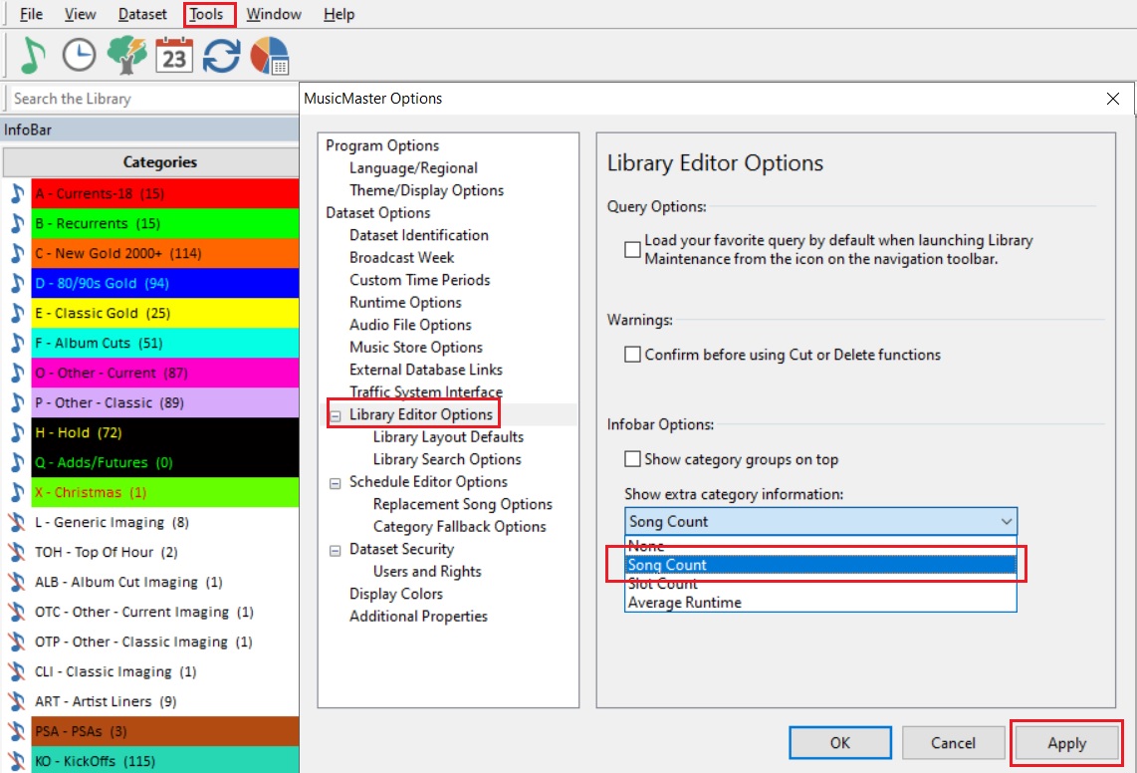
Task: Open the clock icon in the toolbar
Action: click(x=79, y=56)
